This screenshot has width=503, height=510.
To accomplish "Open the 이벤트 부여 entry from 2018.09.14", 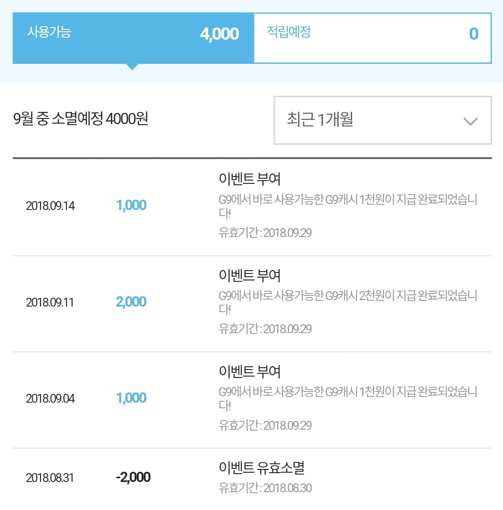I will coord(249,179).
